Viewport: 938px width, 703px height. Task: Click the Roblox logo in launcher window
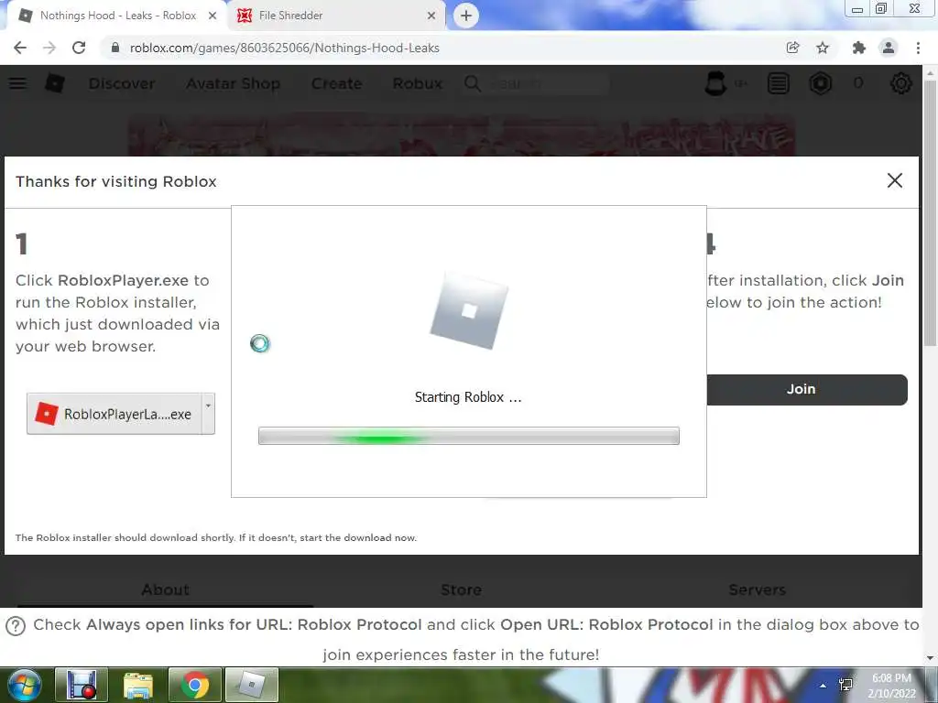click(469, 311)
